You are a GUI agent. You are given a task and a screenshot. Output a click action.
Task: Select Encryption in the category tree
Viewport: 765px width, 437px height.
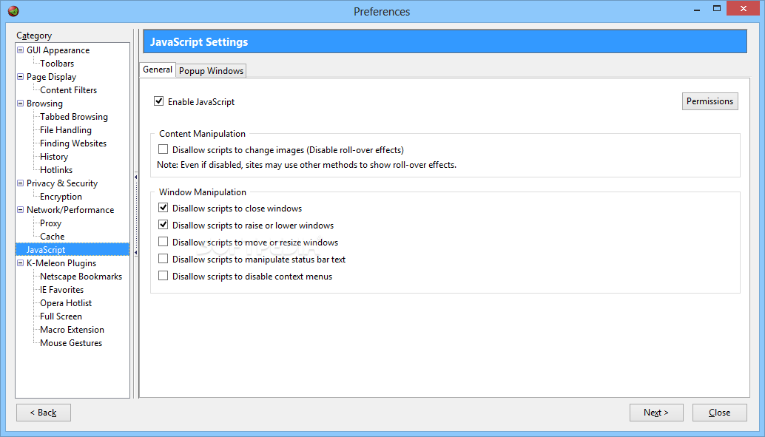[x=61, y=197]
